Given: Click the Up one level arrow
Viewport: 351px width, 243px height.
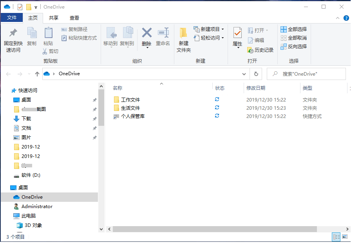Looking at the screenshot, I should (x=37, y=74).
